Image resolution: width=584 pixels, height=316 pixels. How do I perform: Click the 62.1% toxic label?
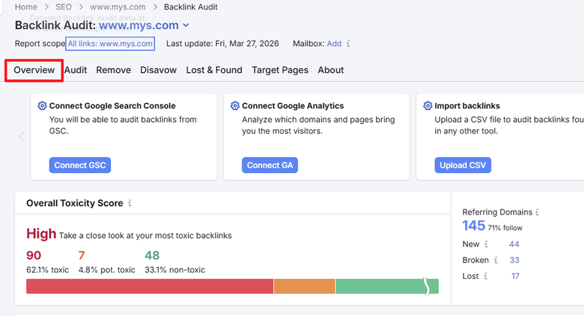click(x=47, y=270)
